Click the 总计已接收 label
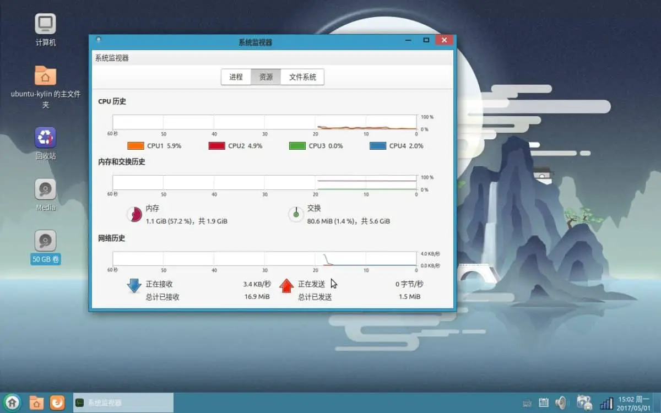This screenshot has height=413, width=661. pos(162,297)
